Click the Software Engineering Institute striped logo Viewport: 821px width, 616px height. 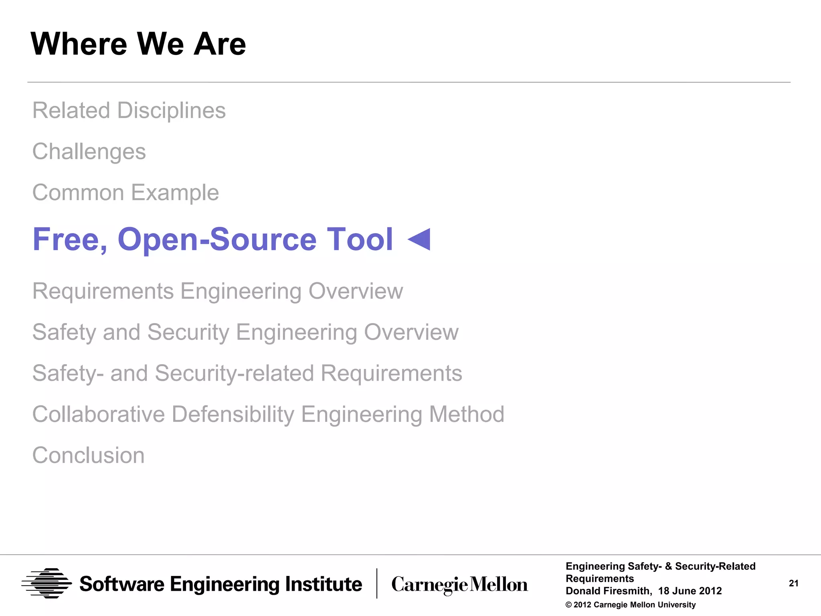point(47,584)
